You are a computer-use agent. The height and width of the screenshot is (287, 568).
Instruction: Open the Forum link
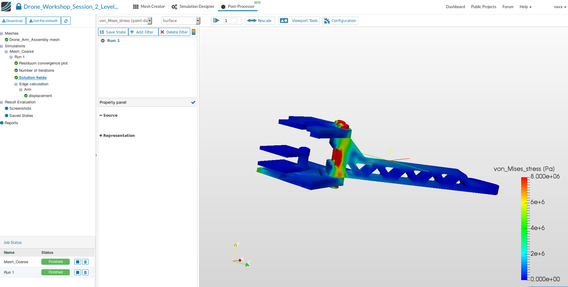(508, 7)
